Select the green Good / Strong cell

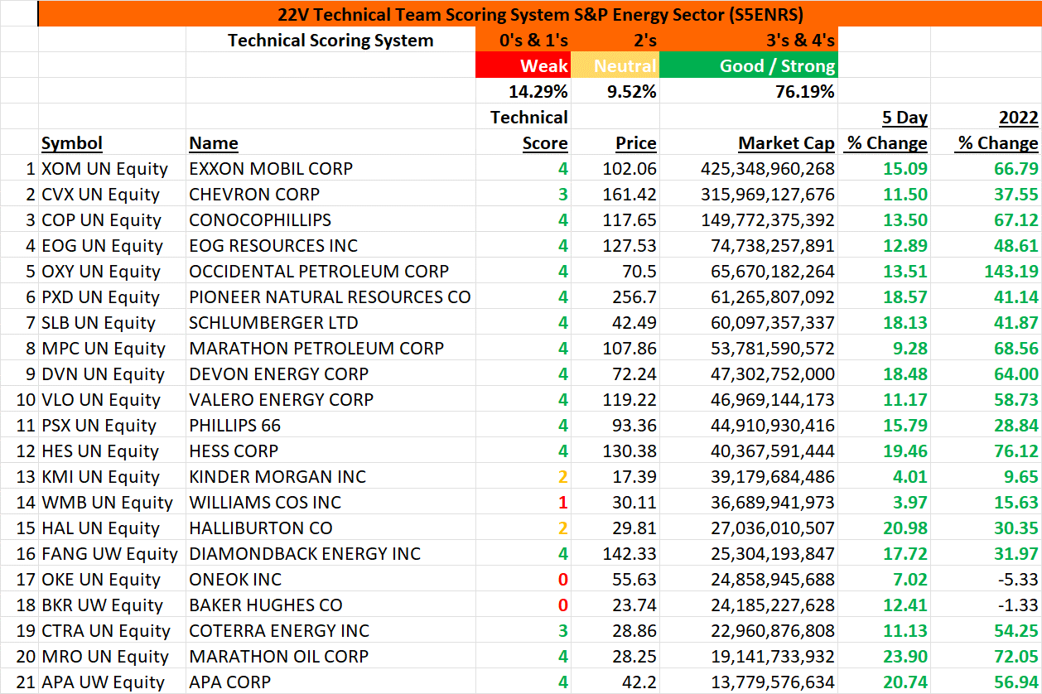[748, 65]
